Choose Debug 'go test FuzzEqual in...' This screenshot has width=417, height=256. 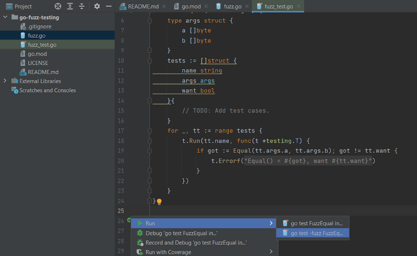pos(205,233)
